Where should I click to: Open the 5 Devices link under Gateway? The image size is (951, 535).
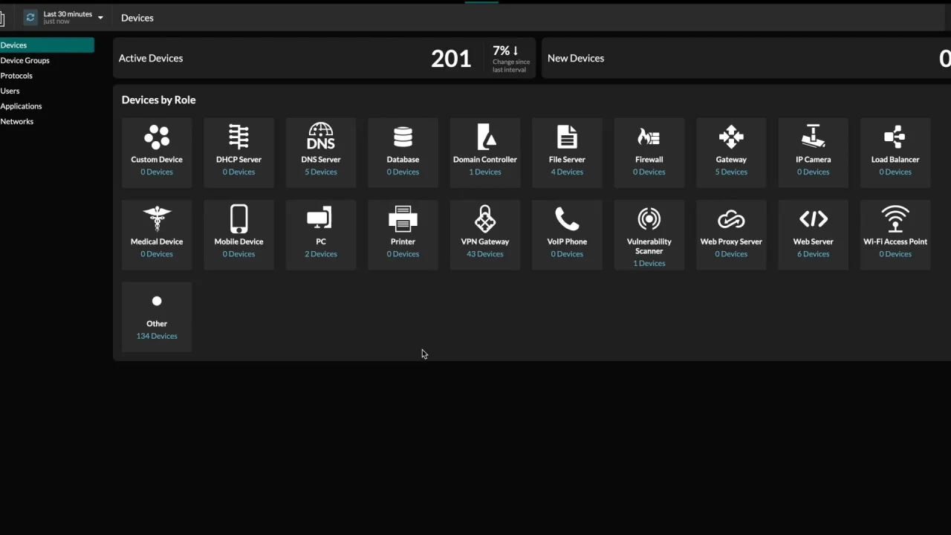coord(731,172)
